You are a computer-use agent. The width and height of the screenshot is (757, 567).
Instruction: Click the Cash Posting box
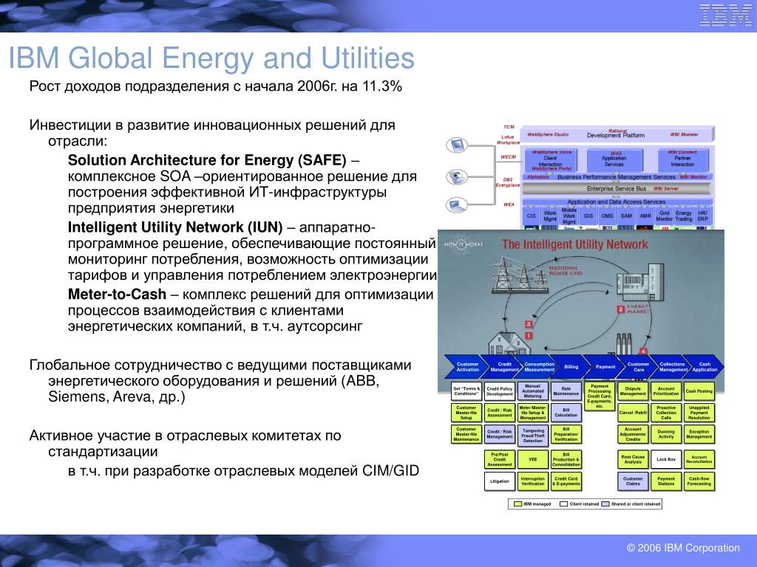[x=699, y=391]
